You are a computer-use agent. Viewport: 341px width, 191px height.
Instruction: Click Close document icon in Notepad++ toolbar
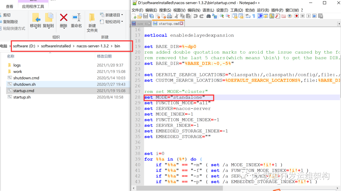tap(158, 16)
